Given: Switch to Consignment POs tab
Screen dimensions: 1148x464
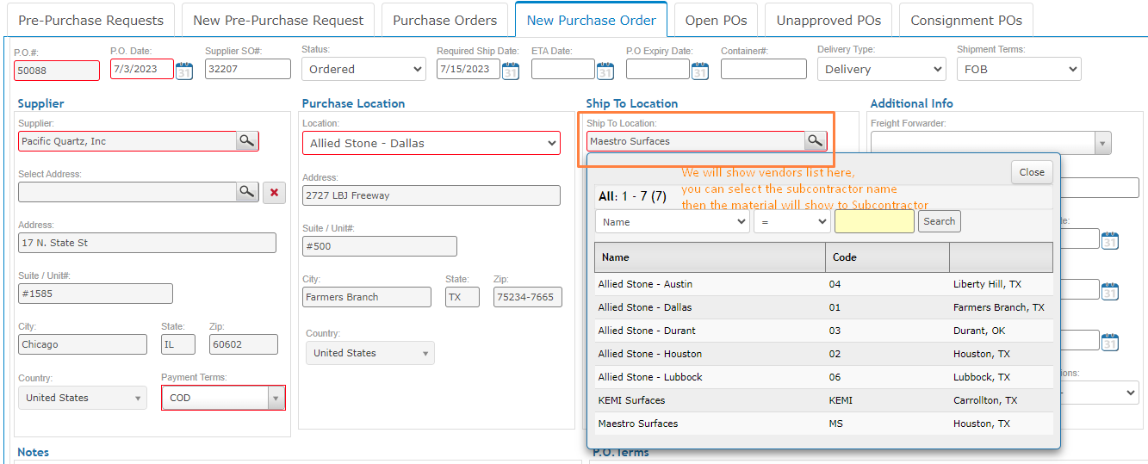Looking at the screenshot, I should pos(966,20).
